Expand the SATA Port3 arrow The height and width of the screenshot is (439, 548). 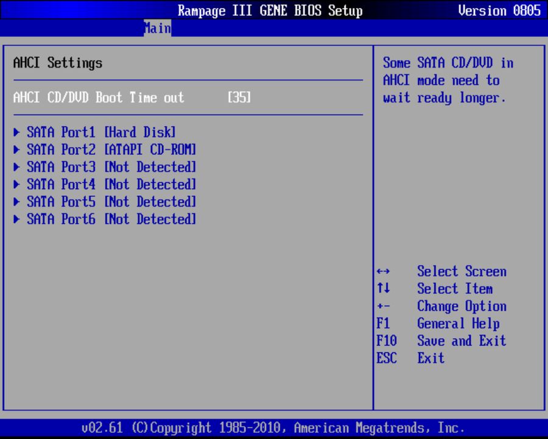pyautogui.click(x=16, y=167)
